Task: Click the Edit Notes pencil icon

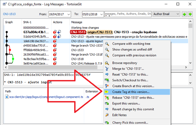Action: pyautogui.click(x=107, y=114)
